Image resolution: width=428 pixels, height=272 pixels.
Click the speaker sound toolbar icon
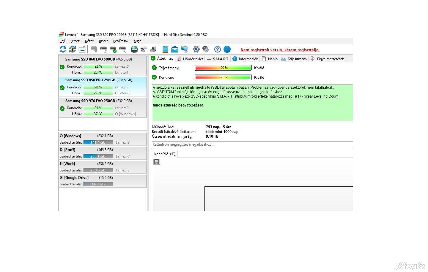coord(206,49)
